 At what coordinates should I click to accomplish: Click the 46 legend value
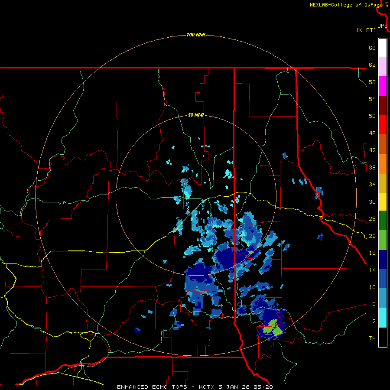click(x=372, y=133)
